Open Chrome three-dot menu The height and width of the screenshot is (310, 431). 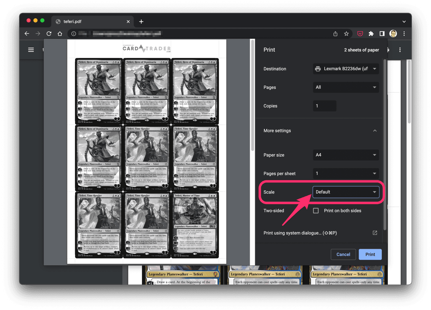(x=404, y=34)
